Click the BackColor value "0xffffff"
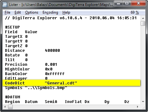 [55, 74]
